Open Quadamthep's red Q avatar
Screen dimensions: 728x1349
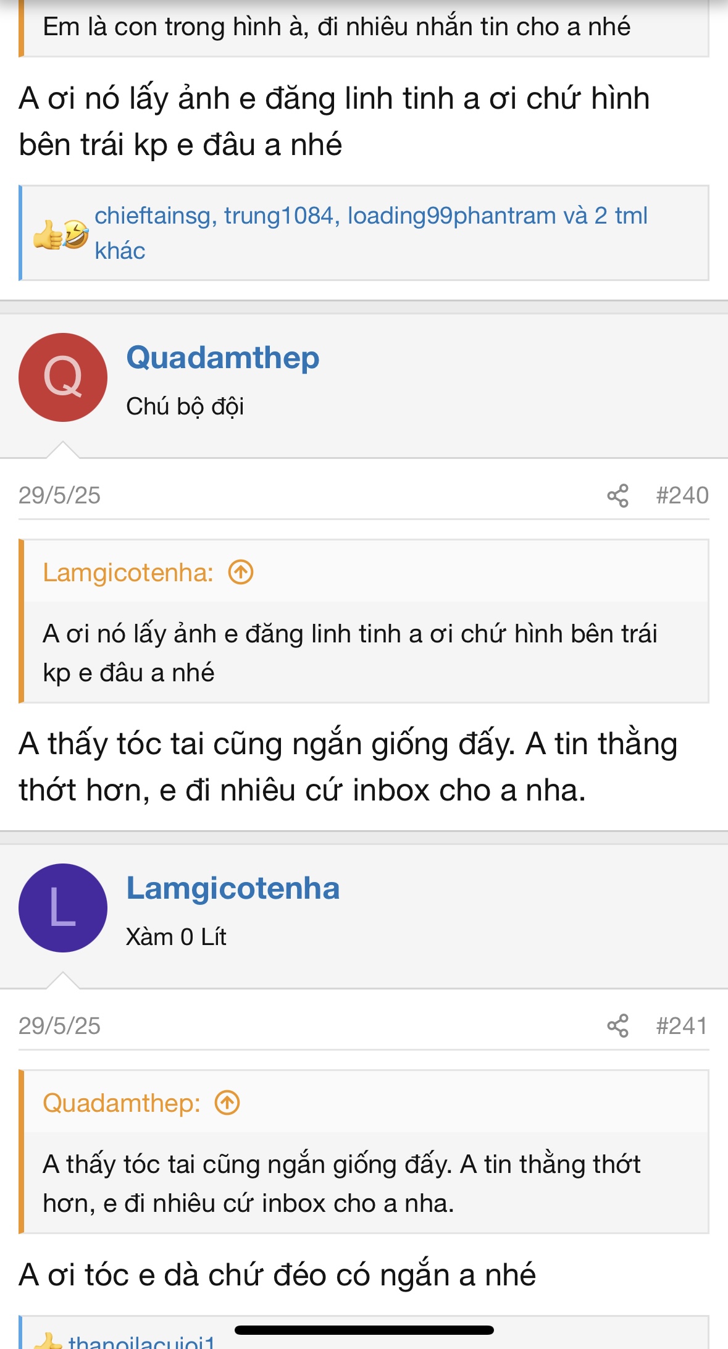[x=63, y=377]
